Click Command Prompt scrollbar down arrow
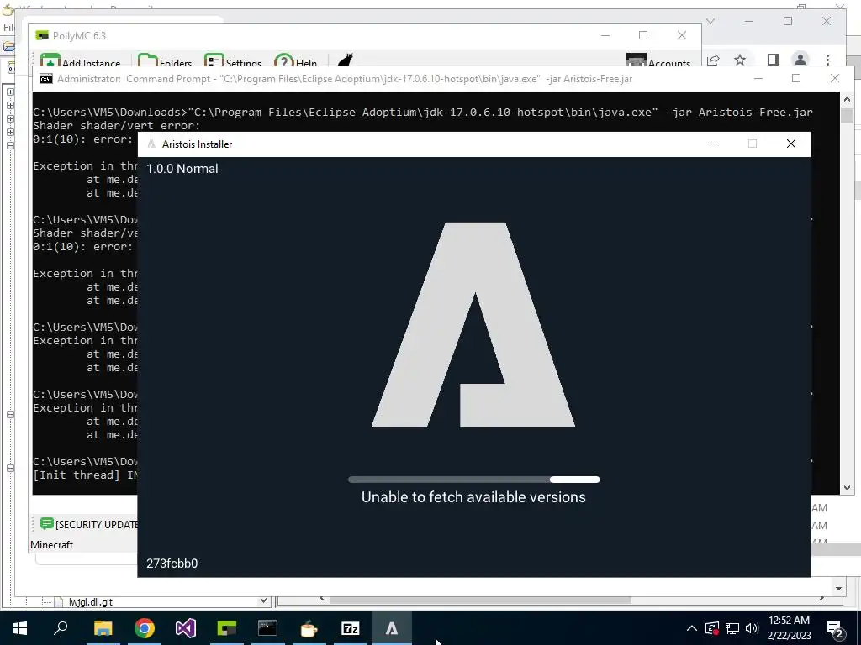 pyautogui.click(x=847, y=488)
